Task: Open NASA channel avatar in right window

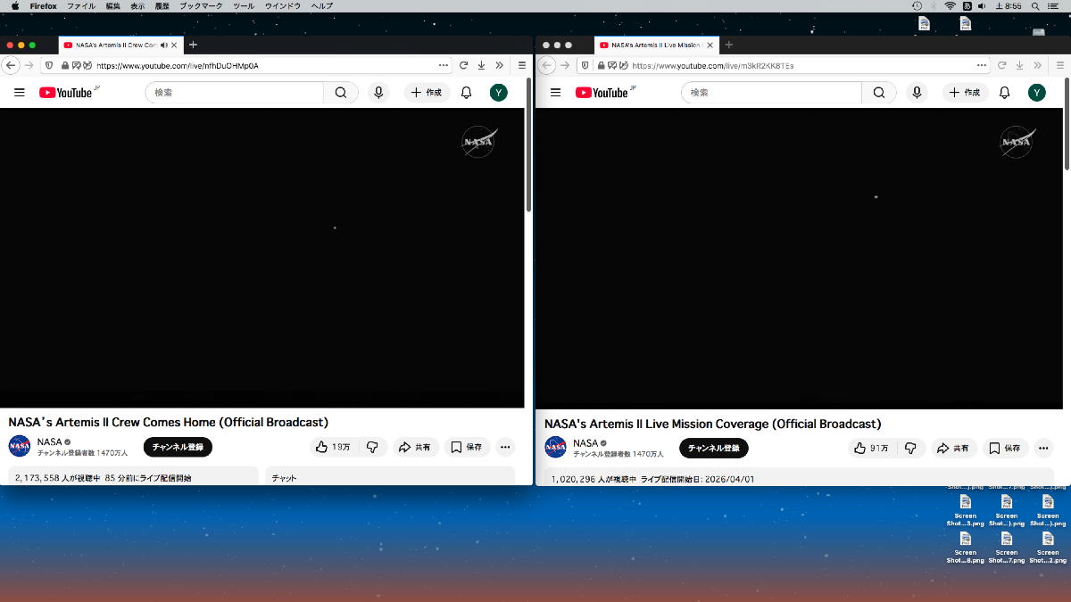Action: point(555,447)
